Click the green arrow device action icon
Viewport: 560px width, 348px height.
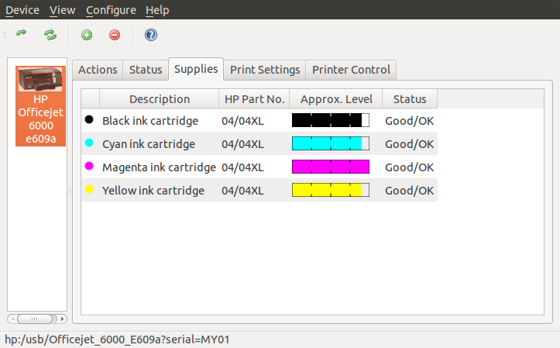[22, 35]
